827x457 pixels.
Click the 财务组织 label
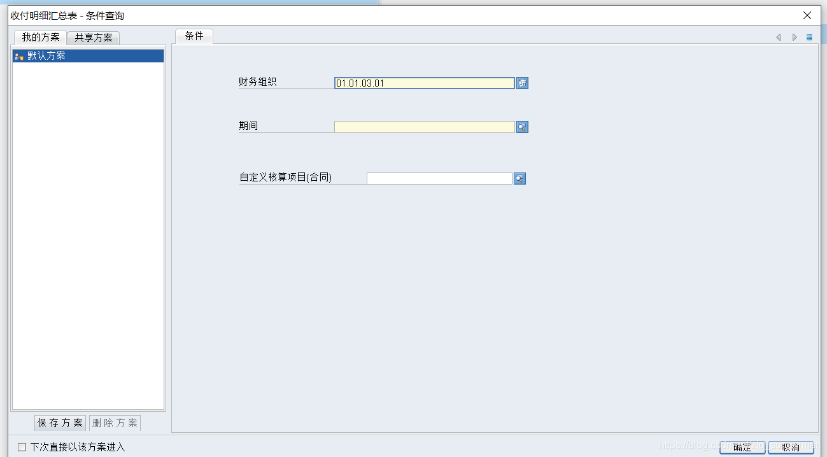coord(258,82)
